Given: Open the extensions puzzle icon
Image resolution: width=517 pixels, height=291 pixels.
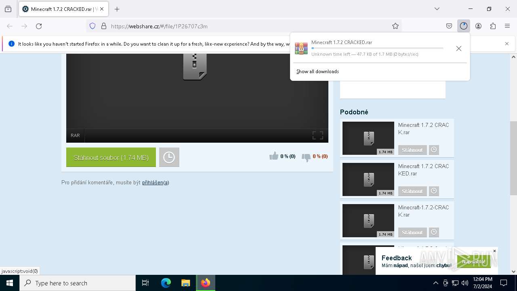Looking at the screenshot, I should pos(493,26).
